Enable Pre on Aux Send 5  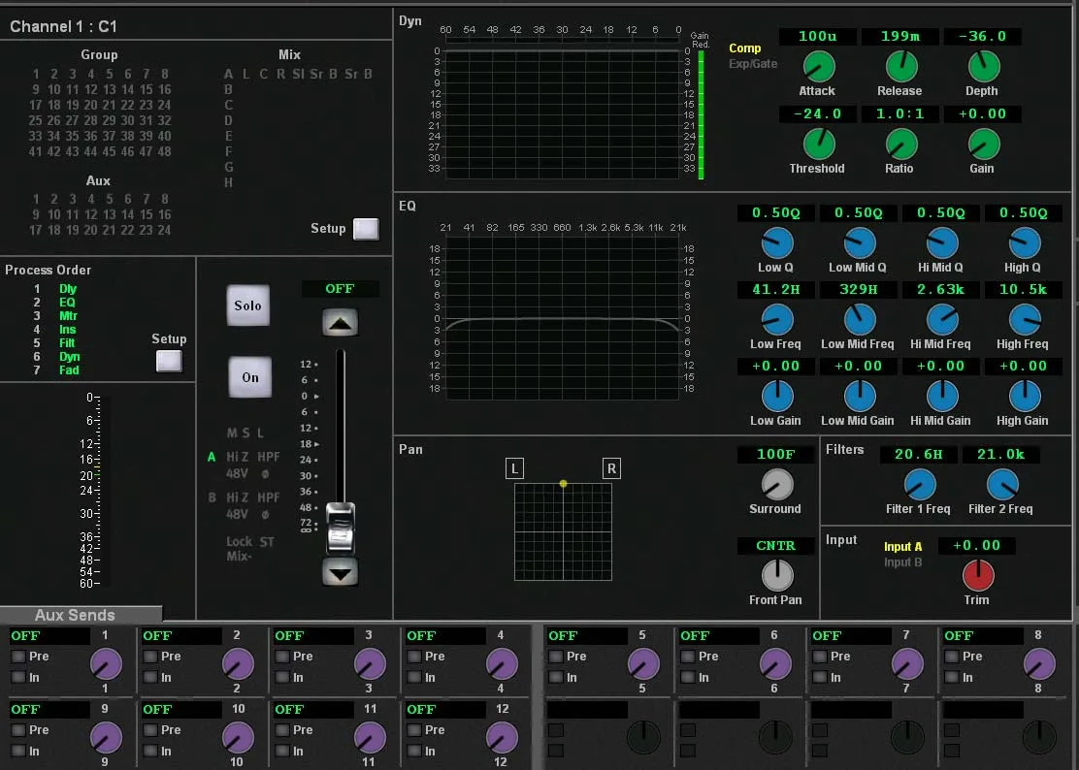555,657
